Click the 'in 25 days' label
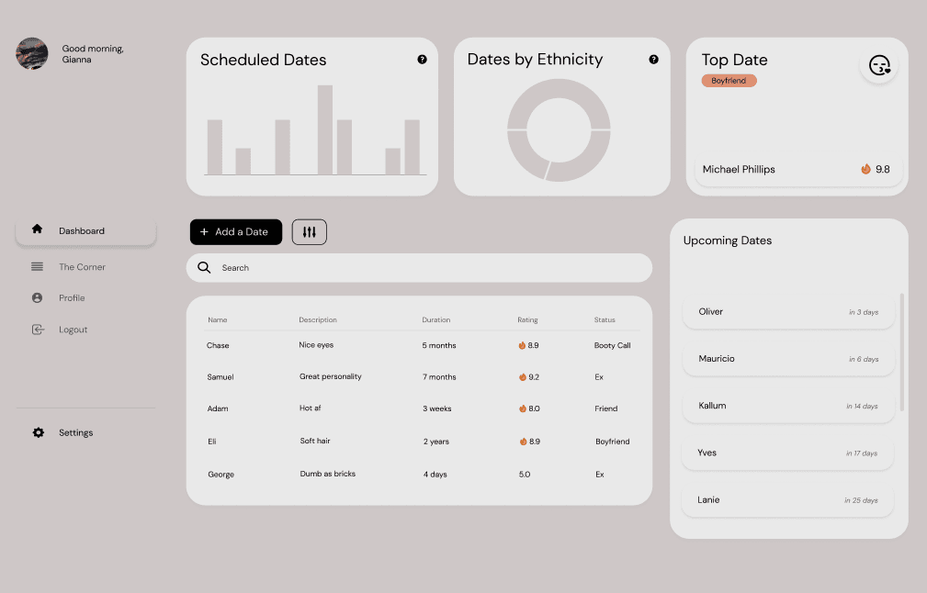The width and height of the screenshot is (927, 593). 862,500
